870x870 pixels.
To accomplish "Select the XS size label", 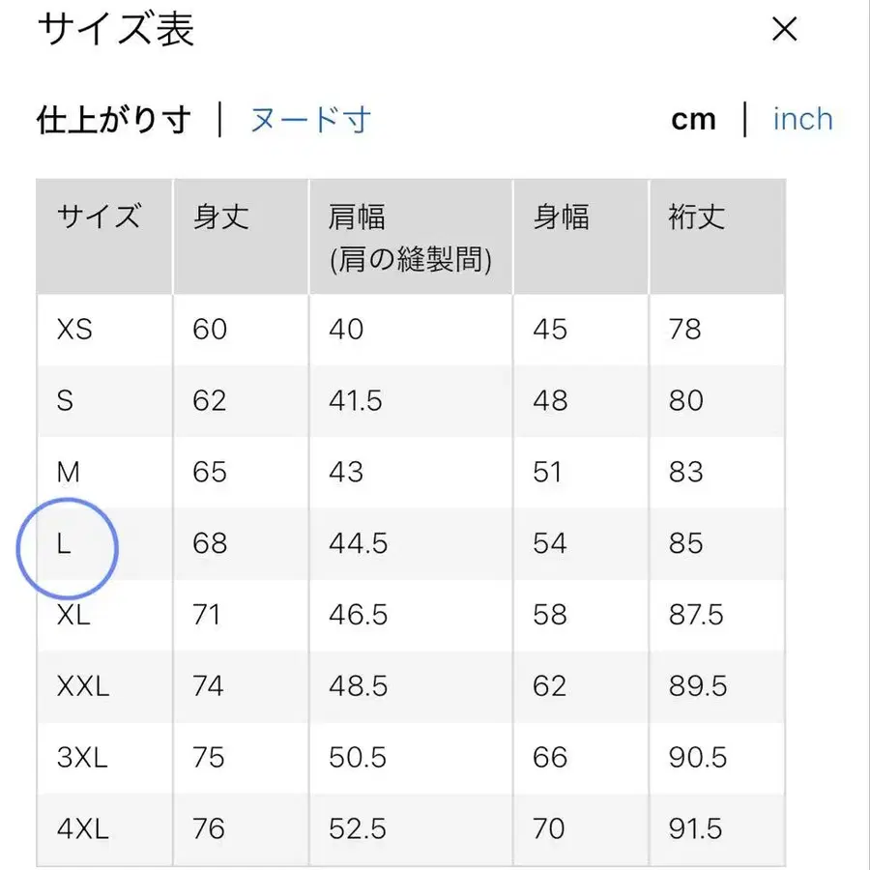I will click(72, 330).
